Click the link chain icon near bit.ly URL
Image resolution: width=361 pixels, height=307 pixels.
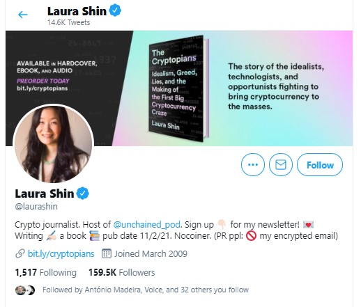pos(20,253)
